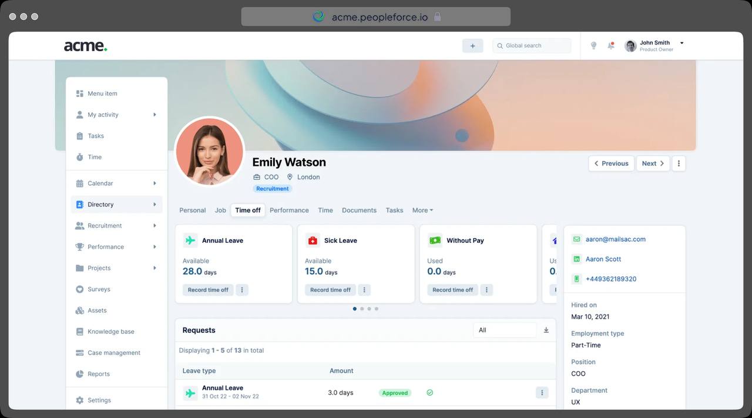This screenshot has width=752, height=418.
Task: Click the lightbulb tips icon
Action: [593, 46]
